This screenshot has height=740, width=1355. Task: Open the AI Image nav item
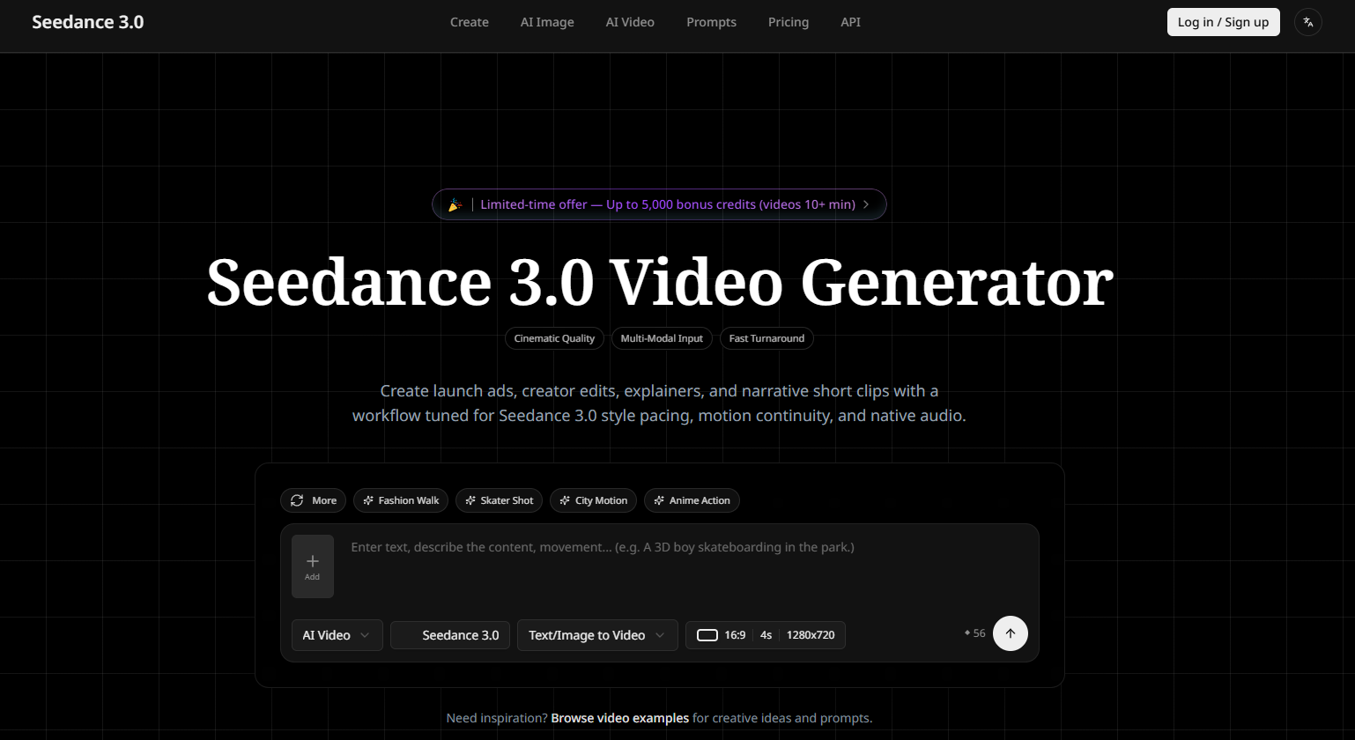point(546,22)
